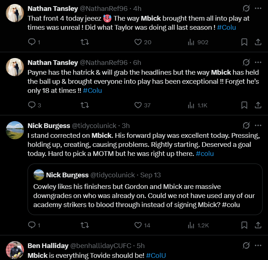Image resolution: width=268 pixels, height=260 pixels.
Task: Click the #ColU hashtag in Ben Halliday's tweet
Action: (156, 255)
